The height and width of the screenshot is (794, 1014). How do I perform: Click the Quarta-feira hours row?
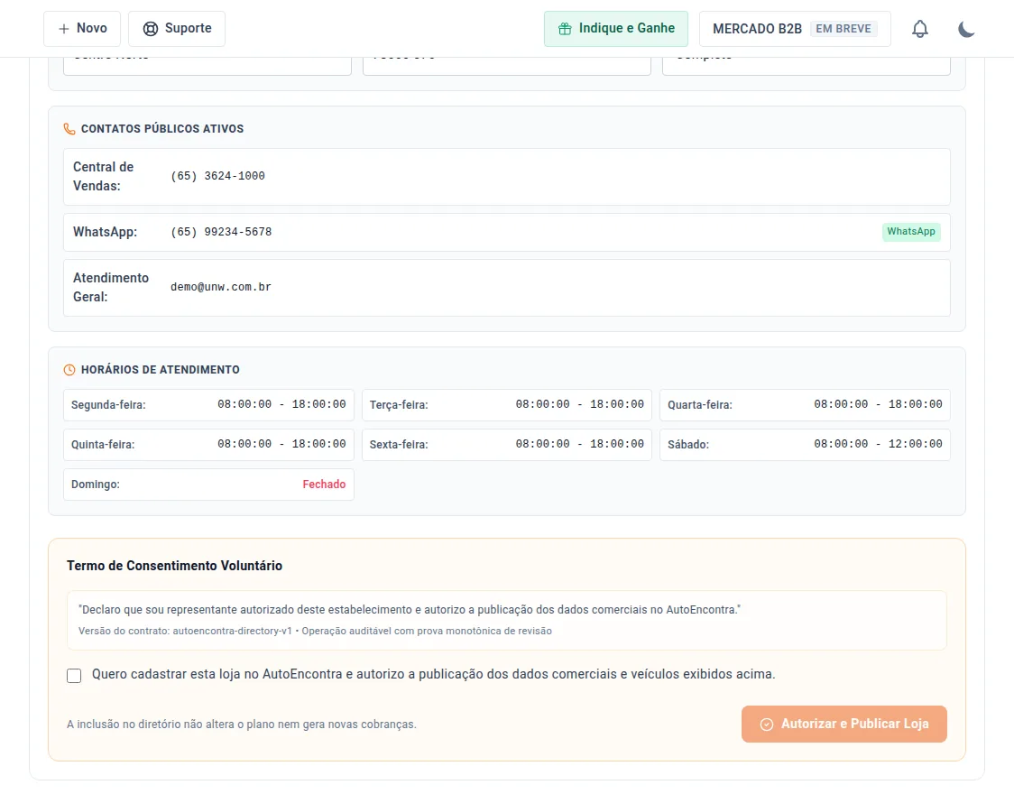point(805,405)
